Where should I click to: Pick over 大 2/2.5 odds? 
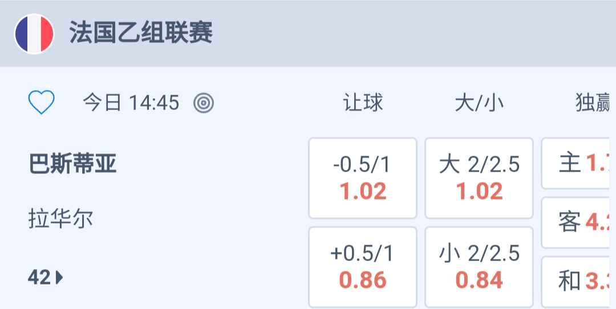pyautogui.click(x=479, y=178)
